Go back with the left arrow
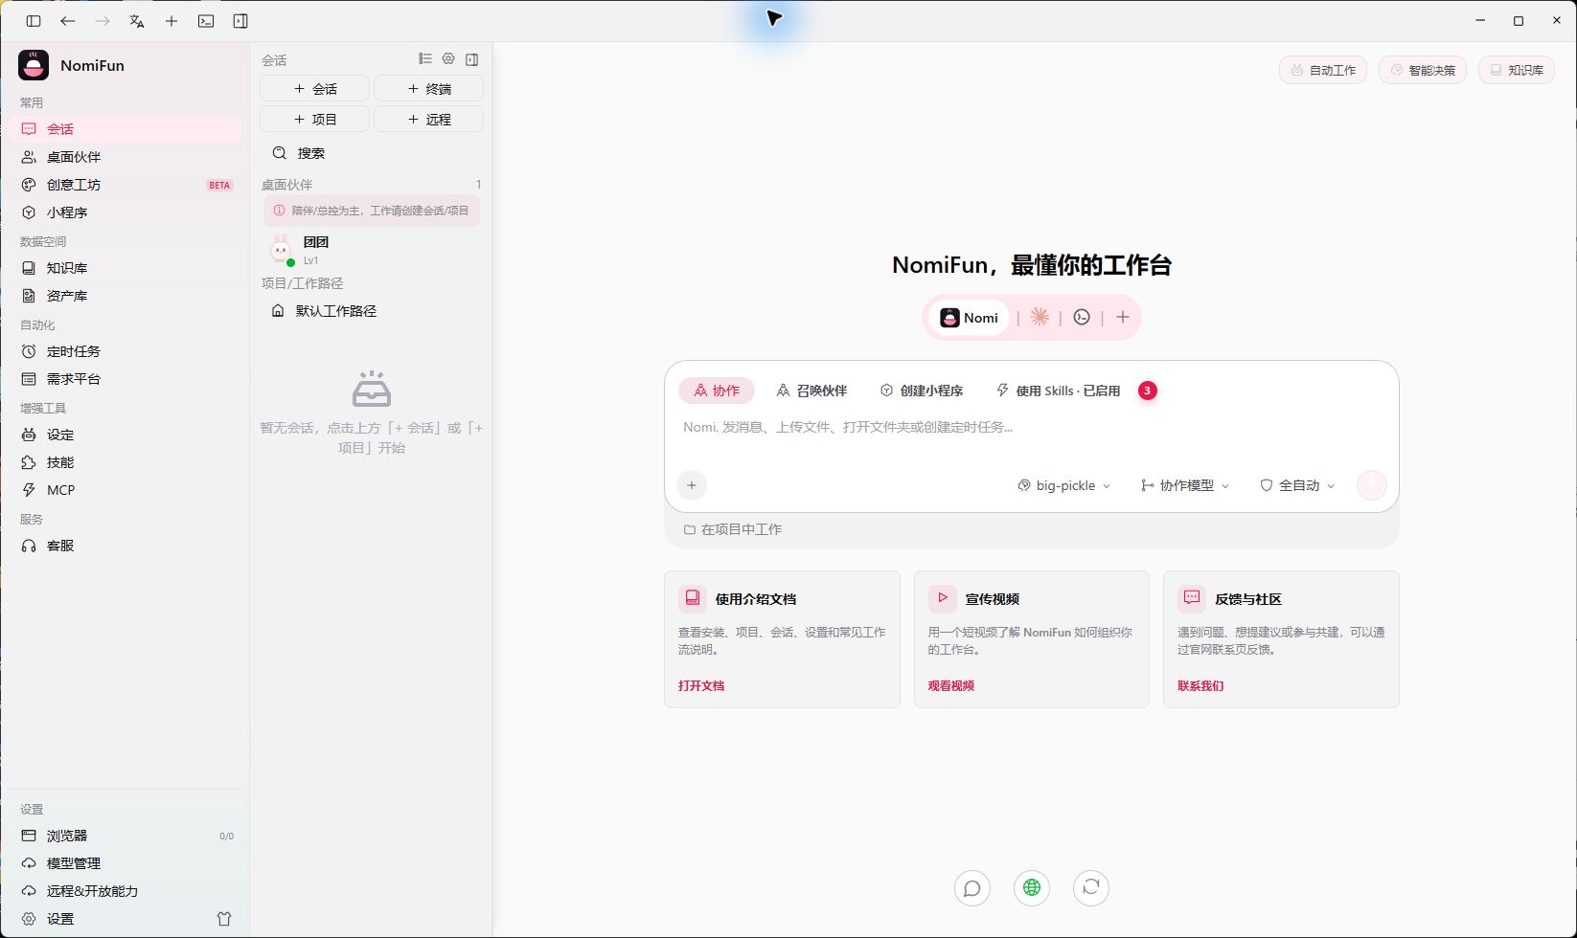Screen dimensions: 1577x938 68,21
